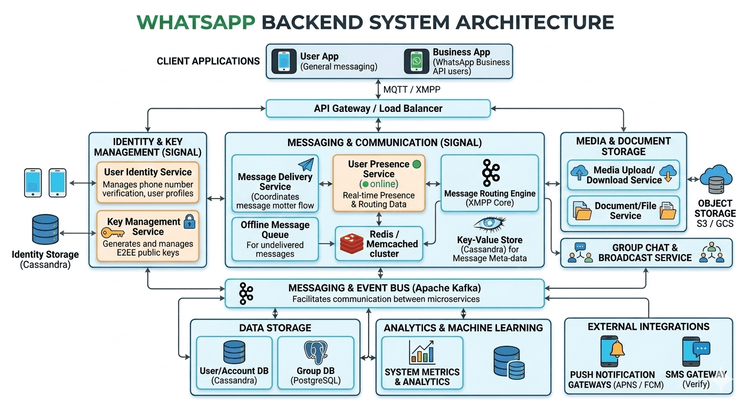Click the Redis red stack icon
This screenshot has height=409, width=751.
[x=351, y=243]
